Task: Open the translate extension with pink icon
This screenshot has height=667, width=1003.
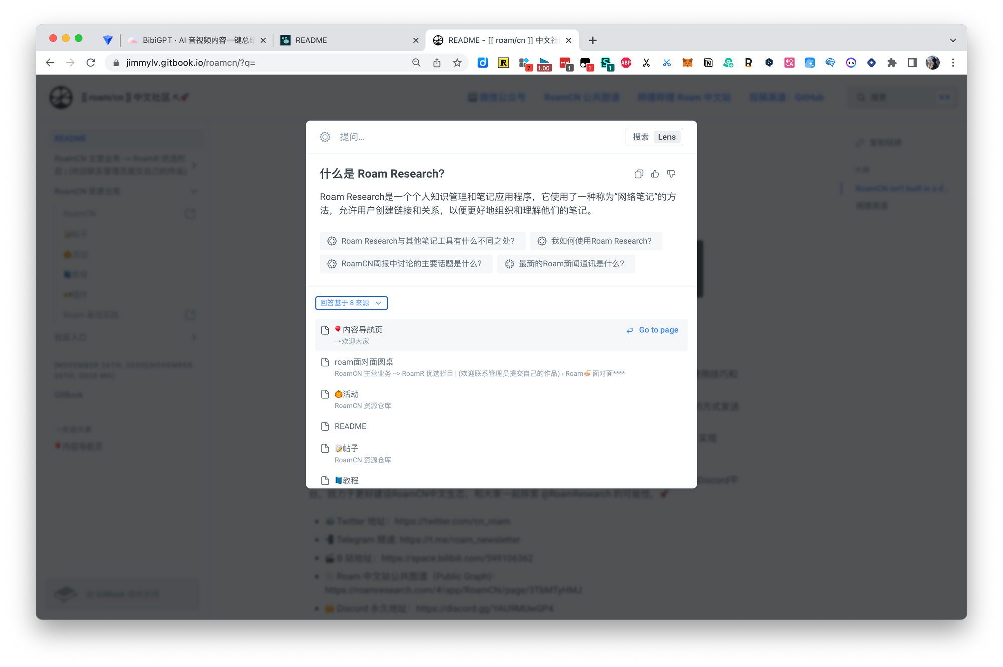Action: (x=789, y=63)
